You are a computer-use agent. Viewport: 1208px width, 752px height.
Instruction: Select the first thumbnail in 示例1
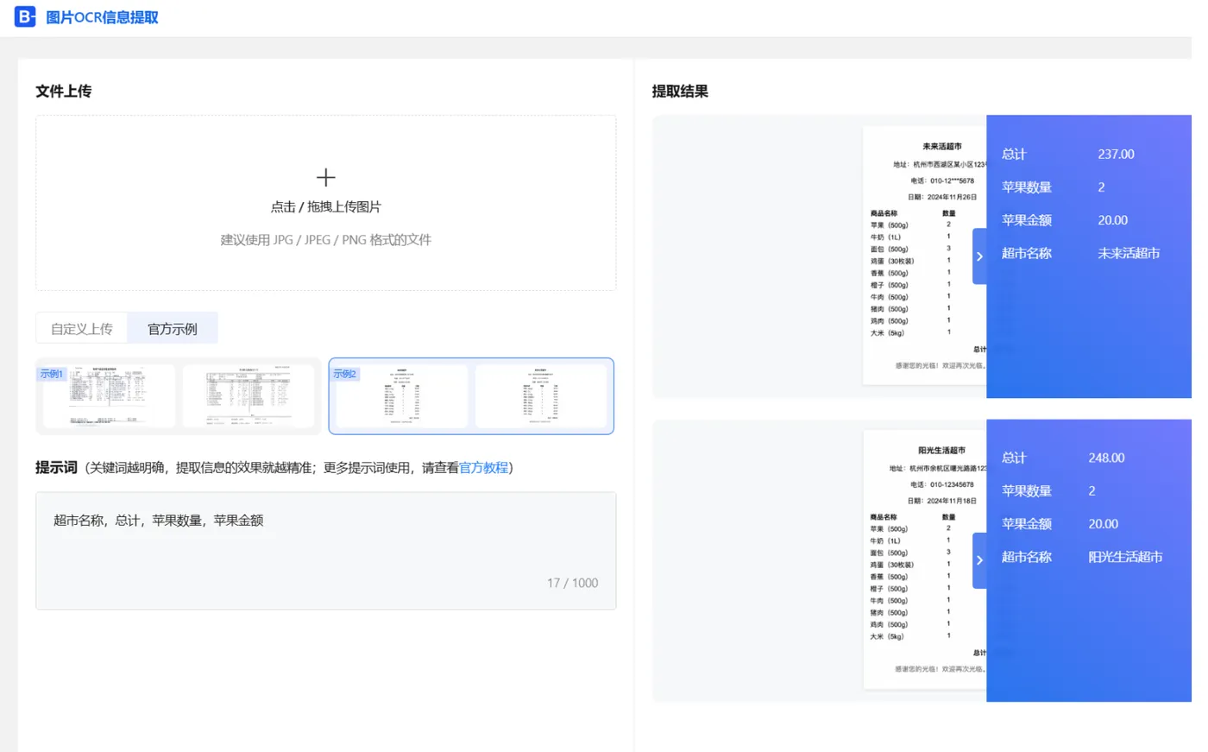point(109,396)
